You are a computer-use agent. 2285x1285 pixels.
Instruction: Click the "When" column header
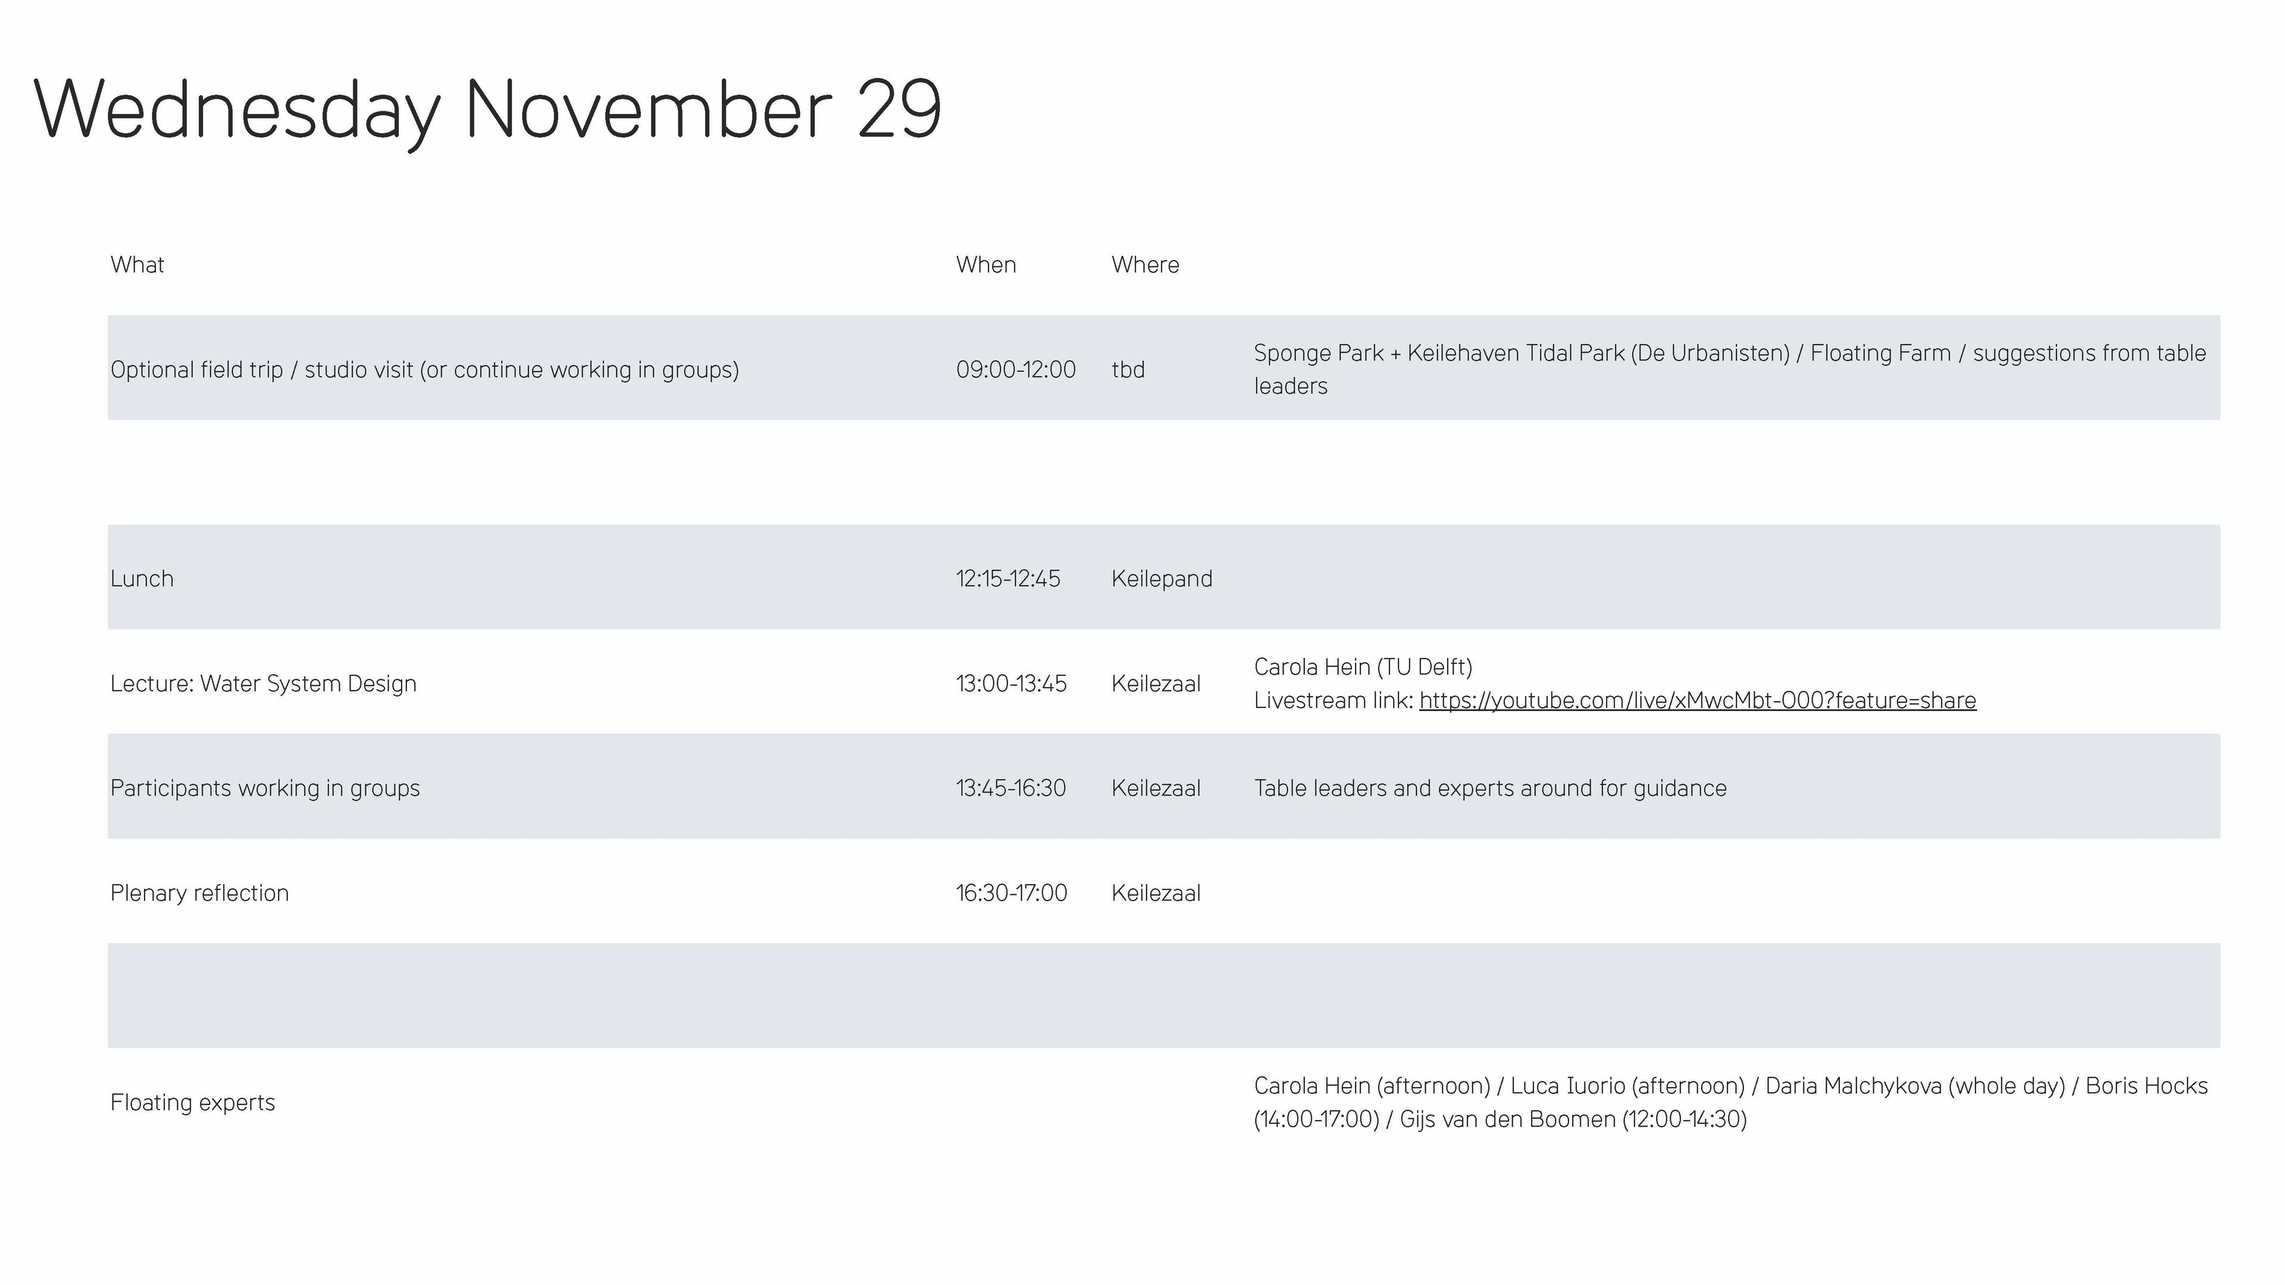coord(985,265)
